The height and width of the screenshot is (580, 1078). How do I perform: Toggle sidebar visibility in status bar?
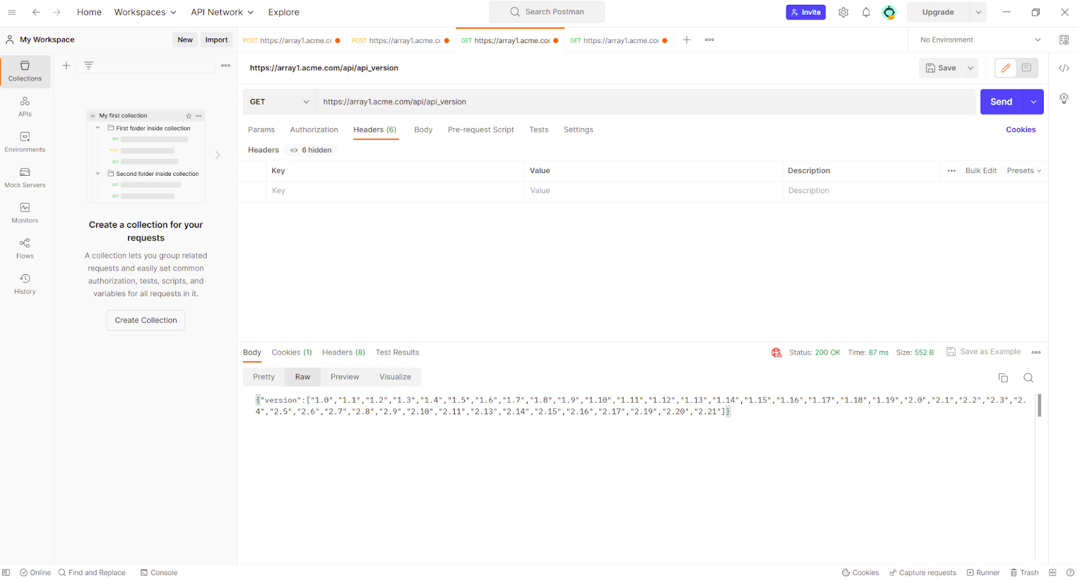(6, 573)
